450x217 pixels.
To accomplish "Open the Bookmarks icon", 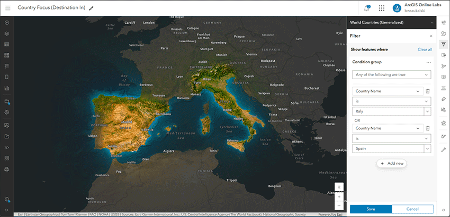I will click(7, 77).
